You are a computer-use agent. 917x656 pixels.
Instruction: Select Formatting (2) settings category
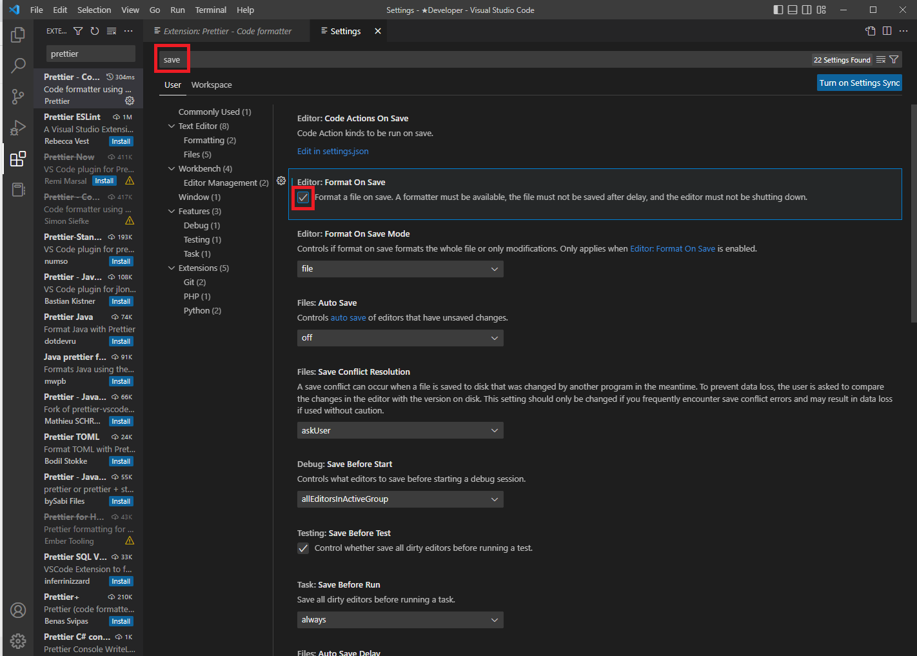tap(210, 141)
